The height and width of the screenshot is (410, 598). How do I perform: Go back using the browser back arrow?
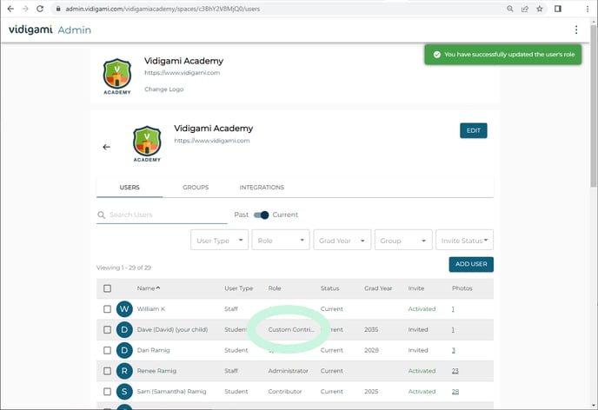(x=10, y=9)
